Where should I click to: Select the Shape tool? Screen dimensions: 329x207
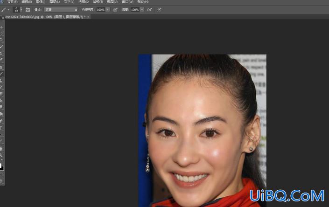pyautogui.click(x=1, y=141)
